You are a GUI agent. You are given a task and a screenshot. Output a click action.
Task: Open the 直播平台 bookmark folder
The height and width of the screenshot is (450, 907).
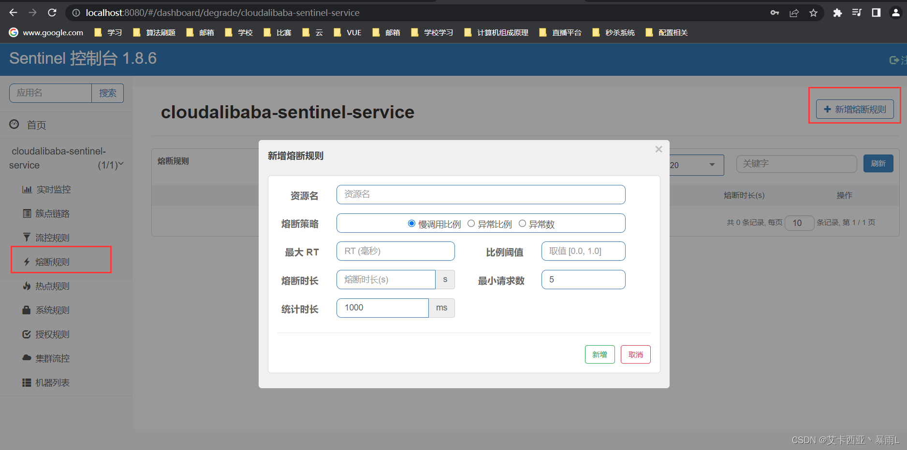point(560,32)
